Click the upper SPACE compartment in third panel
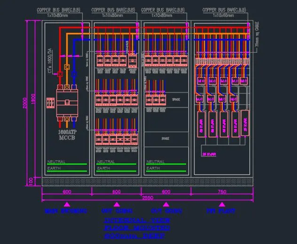This screenshot has width=297, height=244. (176, 100)
